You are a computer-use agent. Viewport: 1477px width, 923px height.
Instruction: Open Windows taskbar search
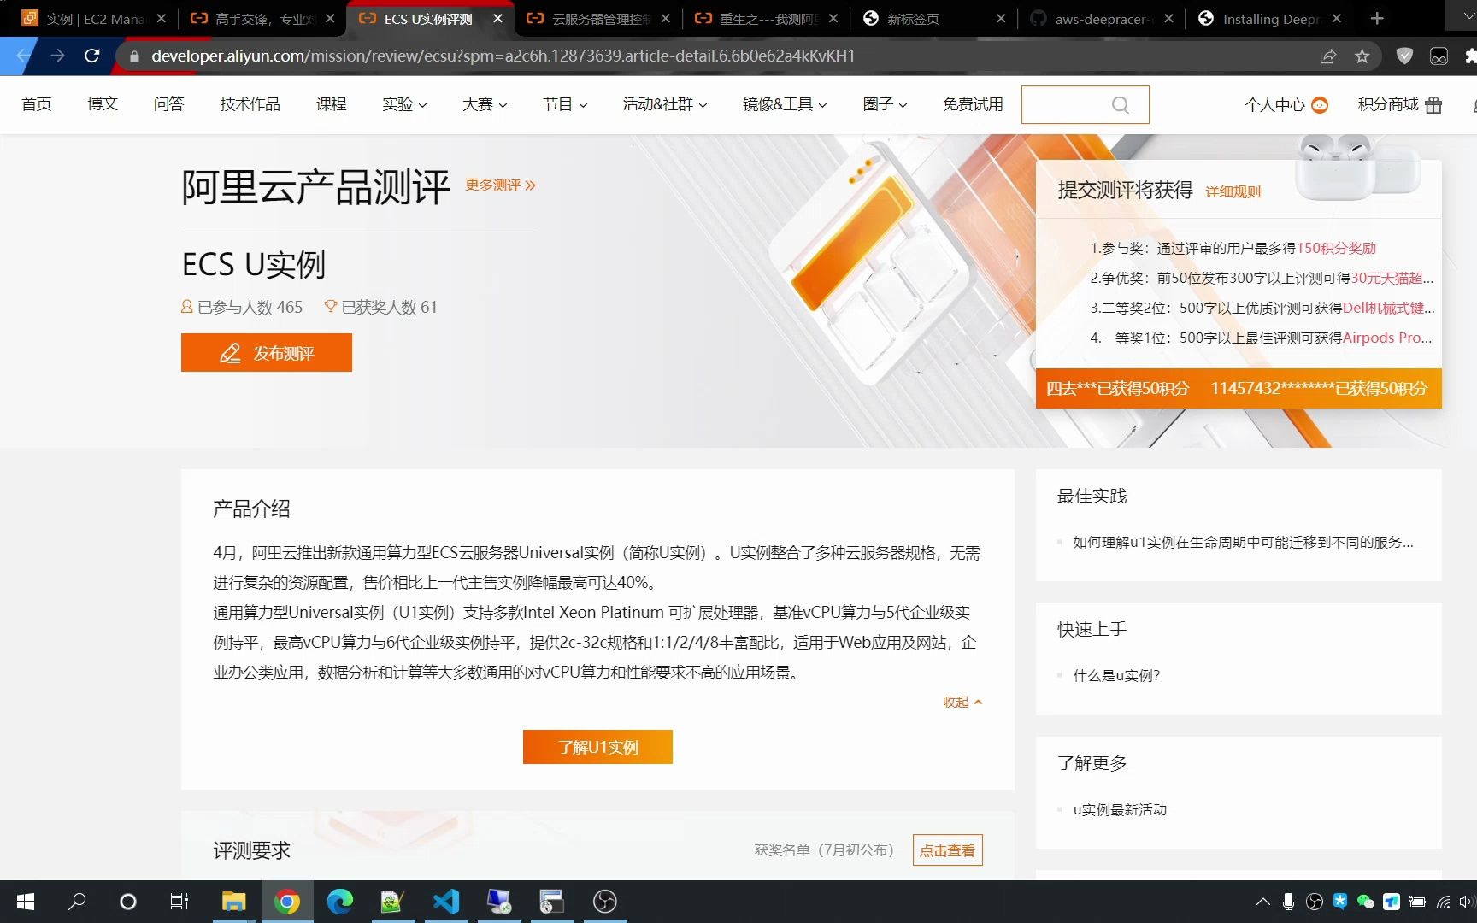click(77, 902)
